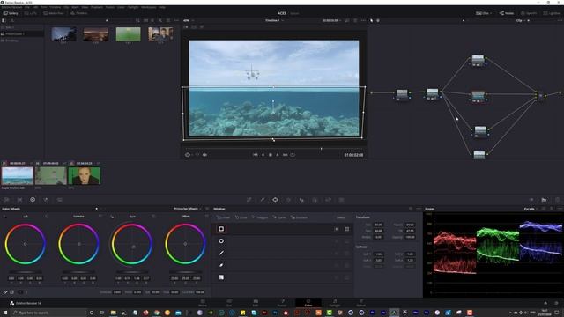This screenshot has width=564, height=317.
Task: Open the Curves palette
Action: [x=249, y=200]
